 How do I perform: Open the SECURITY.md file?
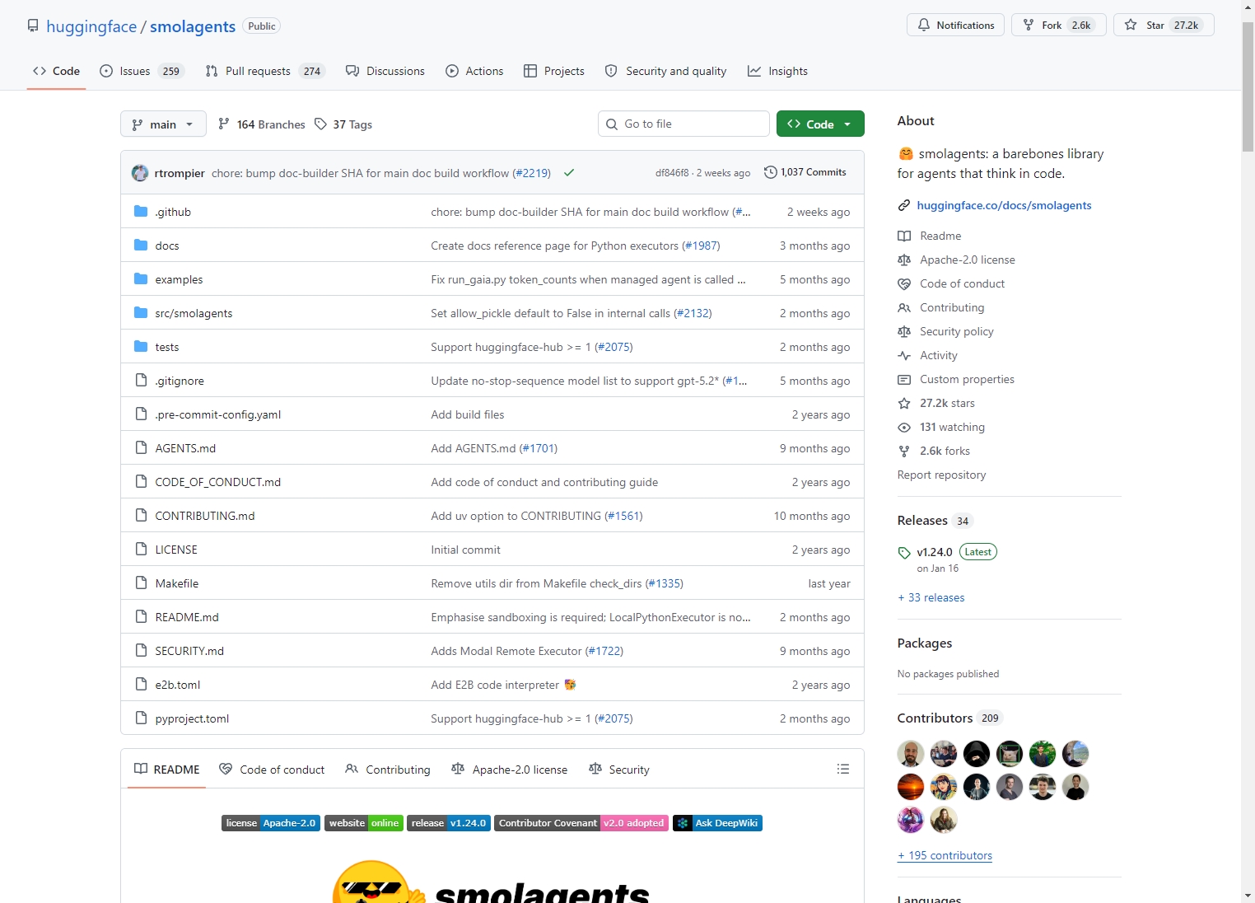pos(189,651)
